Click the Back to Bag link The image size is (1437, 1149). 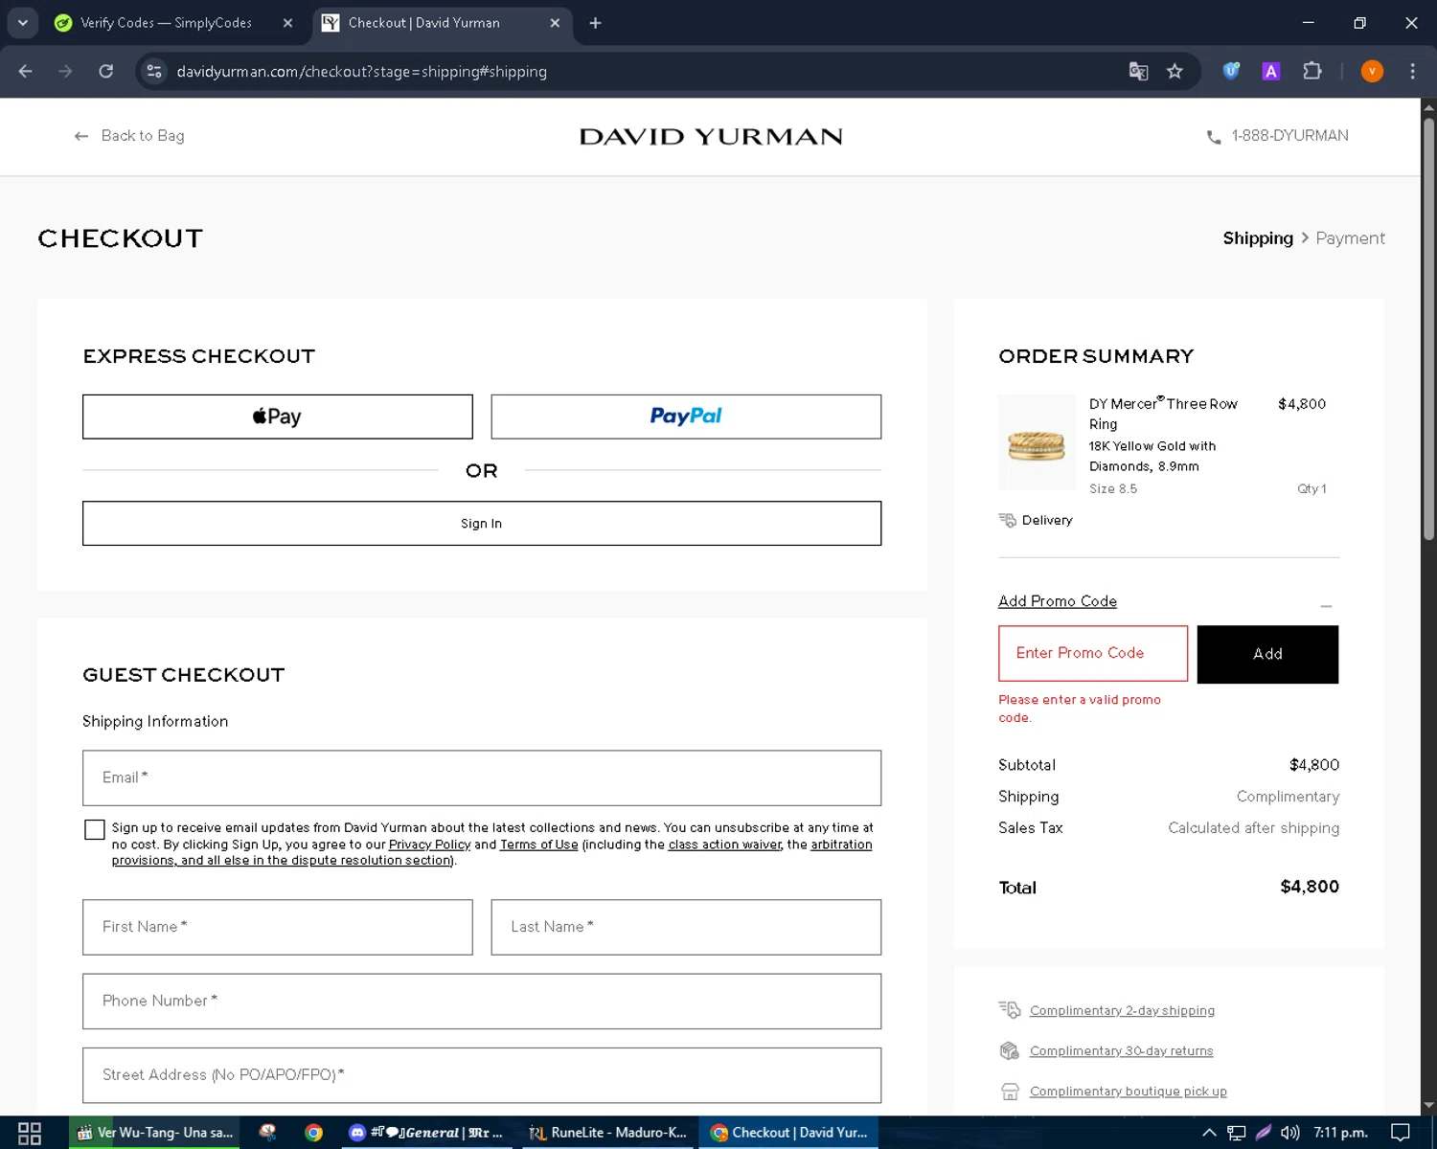click(129, 136)
